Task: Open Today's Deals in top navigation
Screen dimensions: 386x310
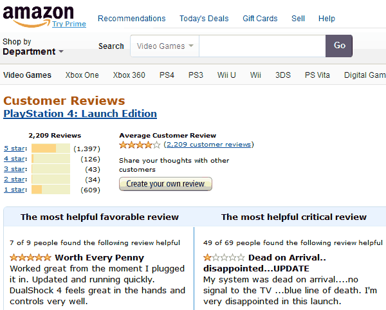Action: click(204, 19)
